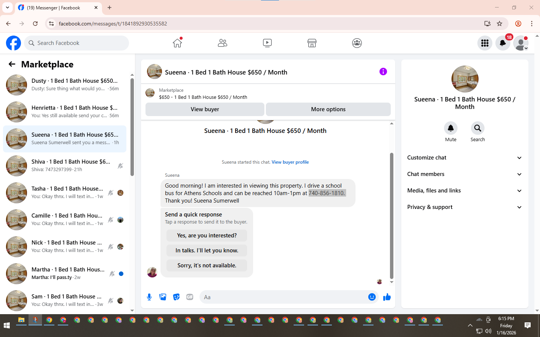This screenshot has height=337, width=540.
Task: Click the More options button
Action: (x=328, y=109)
